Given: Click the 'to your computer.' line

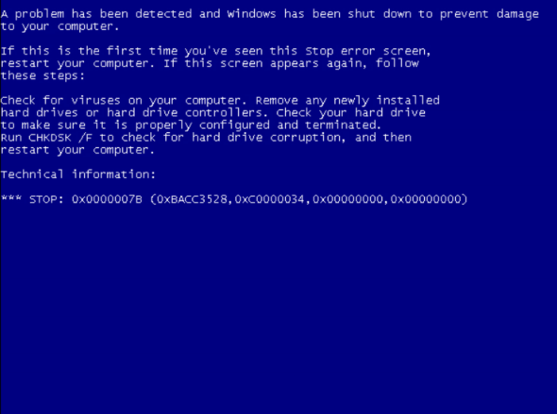Looking at the screenshot, I should [59, 26].
